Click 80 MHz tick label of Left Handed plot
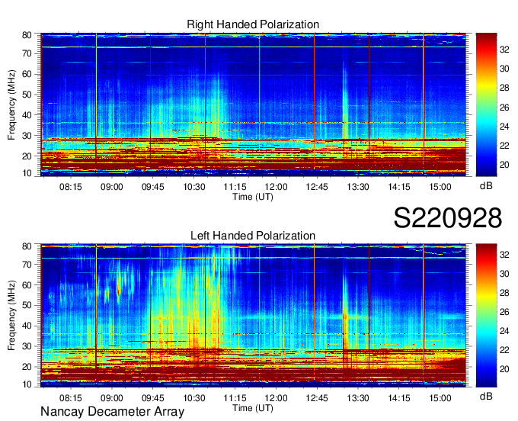This screenshot has width=518, height=421. pos(27,246)
